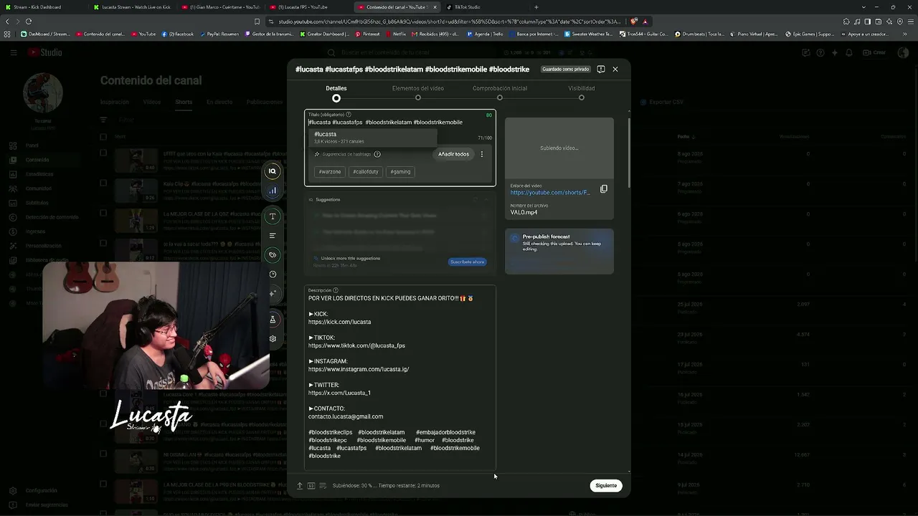Viewport: 918px width, 516px height.
Task: Click the SD processing icon in footer
Action: pyautogui.click(x=311, y=486)
